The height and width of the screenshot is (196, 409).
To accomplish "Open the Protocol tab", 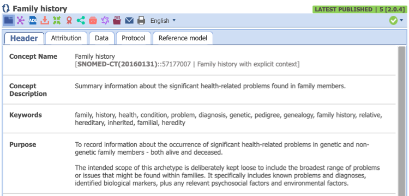I will (x=134, y=38).
